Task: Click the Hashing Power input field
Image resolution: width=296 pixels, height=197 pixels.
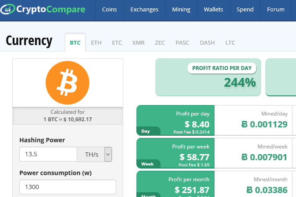Action: (48, 154)
